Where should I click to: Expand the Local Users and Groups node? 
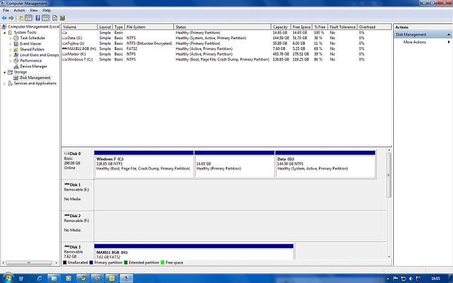11,55
